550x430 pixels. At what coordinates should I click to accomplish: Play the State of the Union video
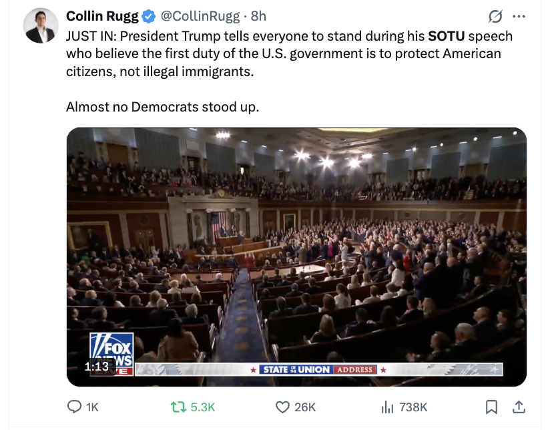click(x=296, y=257)
